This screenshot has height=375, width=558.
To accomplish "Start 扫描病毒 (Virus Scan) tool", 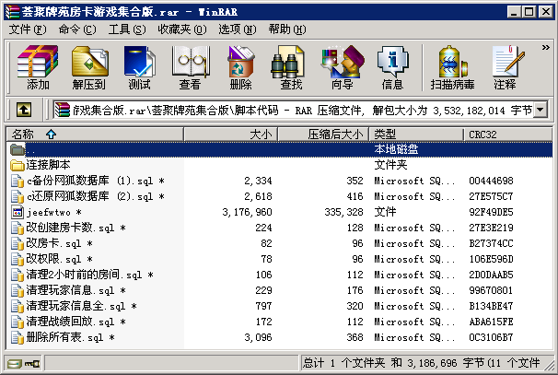I will [x=452, y=67].
